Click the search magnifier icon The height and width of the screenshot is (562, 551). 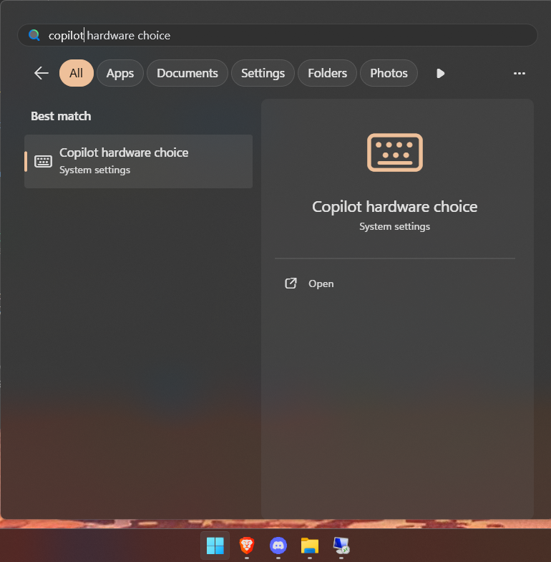(34, 35)
